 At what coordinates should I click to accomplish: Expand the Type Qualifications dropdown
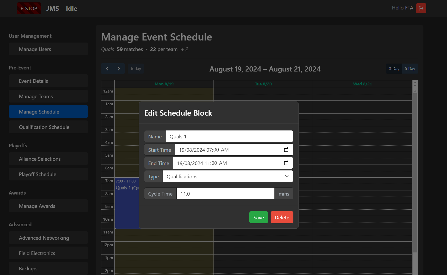(x=228, y=176)
